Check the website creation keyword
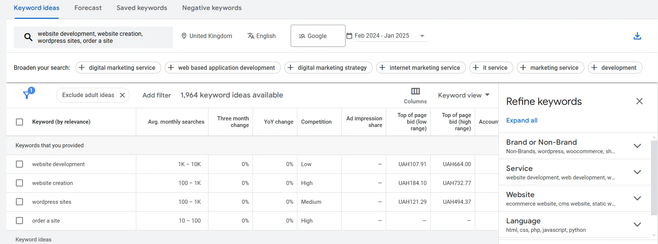 point(20,183)
